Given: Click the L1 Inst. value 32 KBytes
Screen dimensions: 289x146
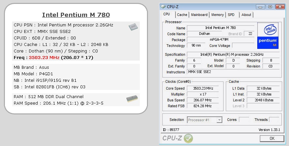Looking at the screenshot, I should tap(263, 94).
